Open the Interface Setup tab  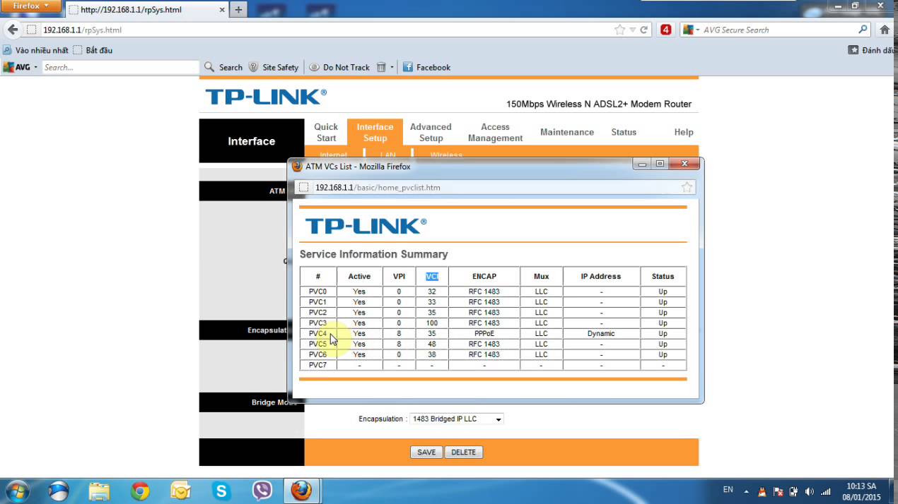(x=375, y=132)
